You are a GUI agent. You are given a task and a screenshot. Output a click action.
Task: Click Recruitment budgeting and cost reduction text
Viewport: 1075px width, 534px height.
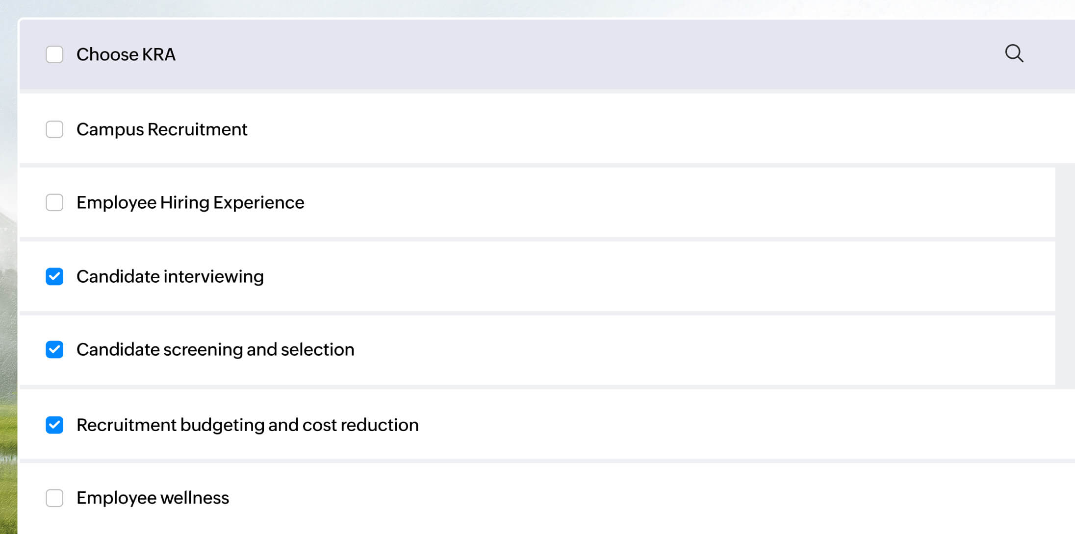(x=248, y=425)
